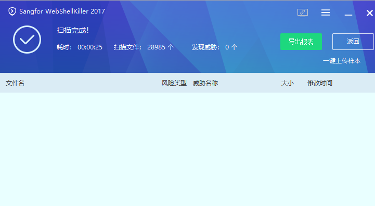Viewport: 375px width, 206px height.
Task: Open the remote link monitor icon
Action: point(303,12)
